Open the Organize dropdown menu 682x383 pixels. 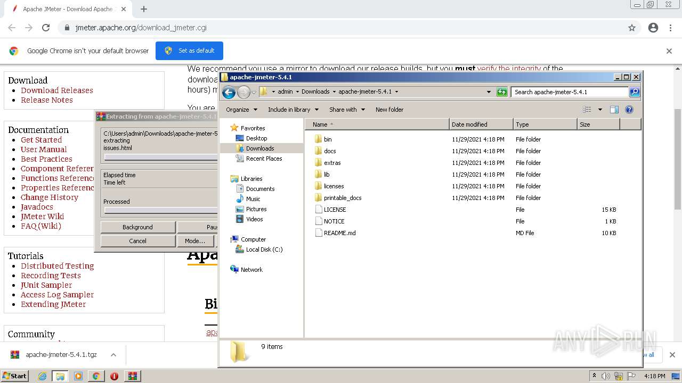pos(241,110)
